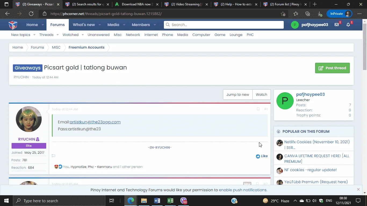The width and height of the screenshot is (367, 206).
Task: Open browser Settings and more menu
Action: coord(359,14)
